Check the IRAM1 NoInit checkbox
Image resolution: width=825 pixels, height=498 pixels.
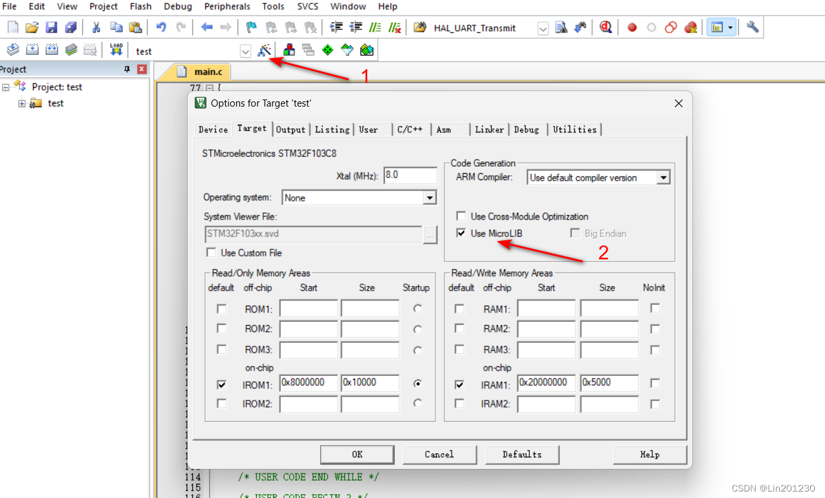(x=655, y=384)
